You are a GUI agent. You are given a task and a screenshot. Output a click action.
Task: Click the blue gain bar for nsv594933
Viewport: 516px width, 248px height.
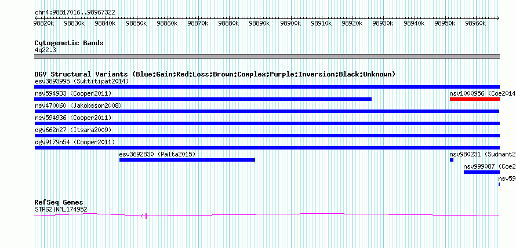(x=203, y=99)
